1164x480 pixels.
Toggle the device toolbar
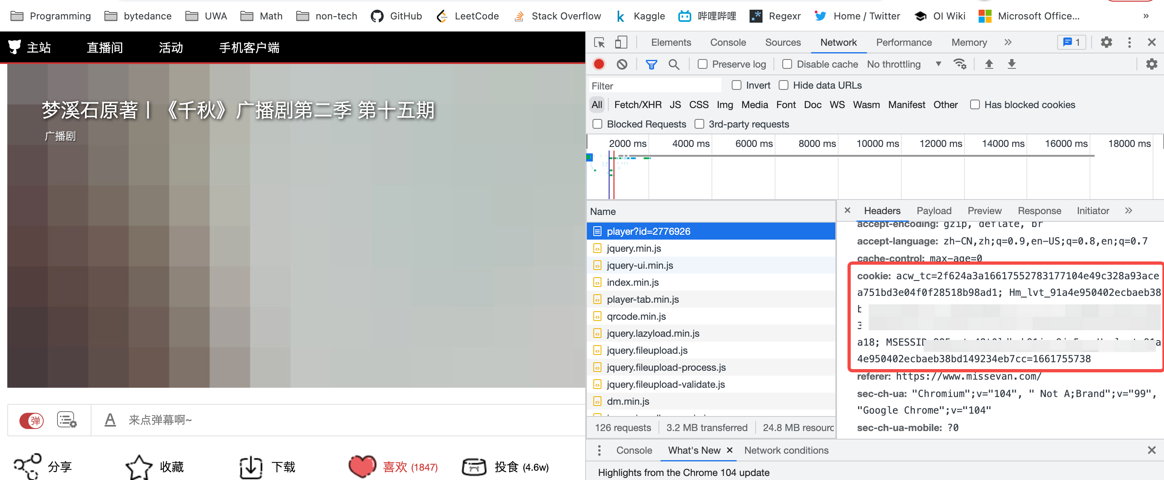coord(621,42)
